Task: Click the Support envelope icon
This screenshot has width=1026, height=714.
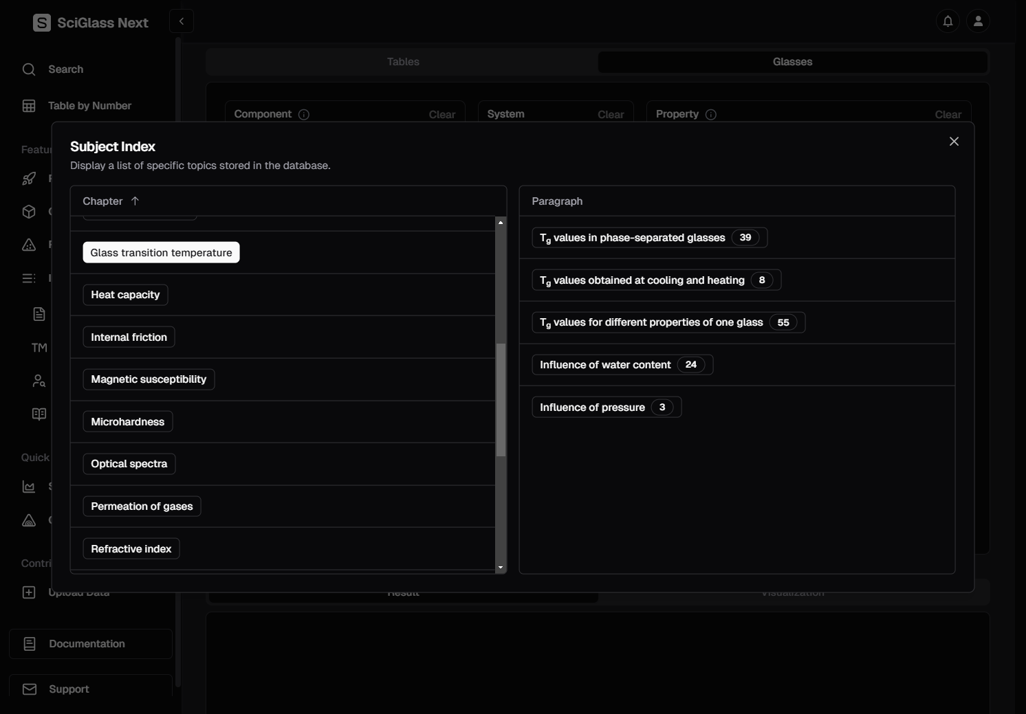Action: 30,689
